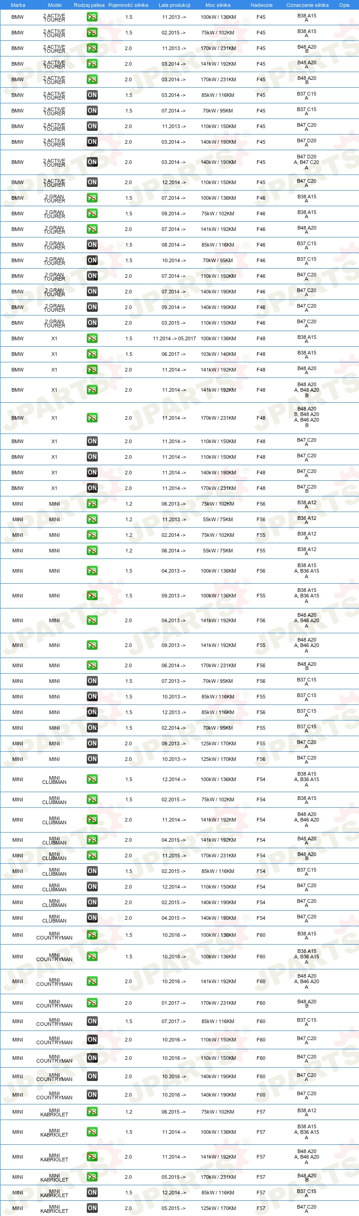The width and height of the screenshot is (359, 1216).
Task: Click the '01.2017 ->' Countryman date cell
Action: tap(174, 1002)
